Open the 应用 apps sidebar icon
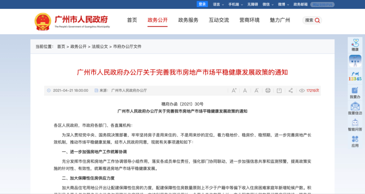The width and height of the screenshot is (365, 194). (x=355, y=141)
